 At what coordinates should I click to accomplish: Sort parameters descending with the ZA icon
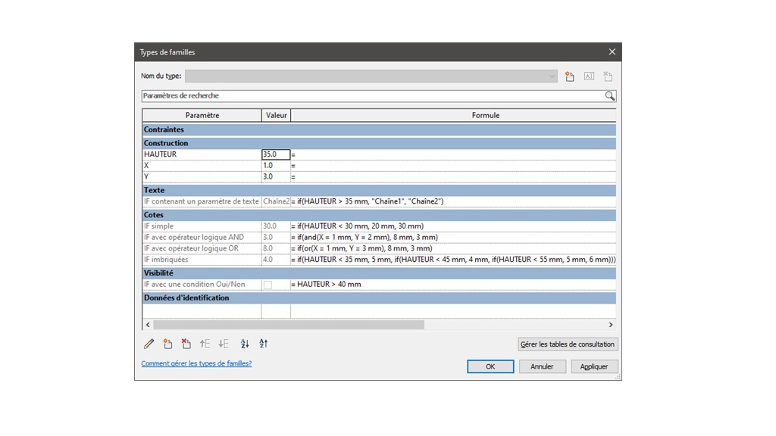pos(263,344)
